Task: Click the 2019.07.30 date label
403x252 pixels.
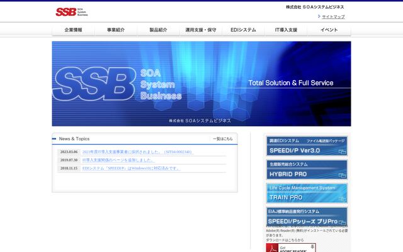Action: click(69, 160)
